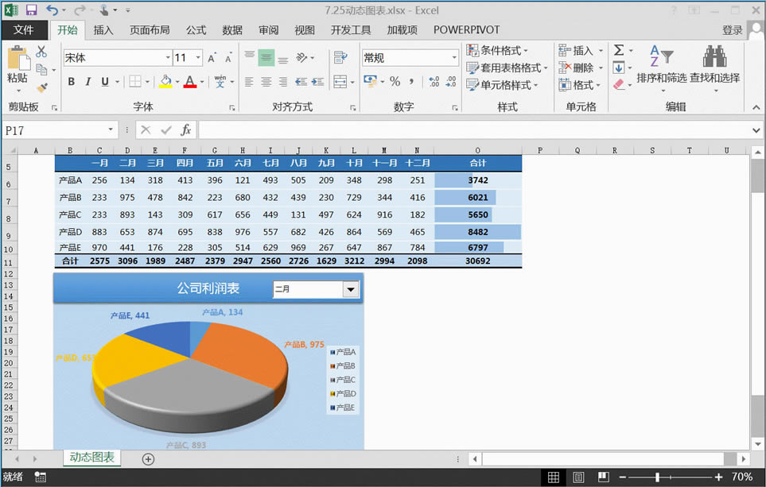Expand the number format dropdown showing 常规
The height and width of the screenshot is (487, 766).
[x=455, y=57]
